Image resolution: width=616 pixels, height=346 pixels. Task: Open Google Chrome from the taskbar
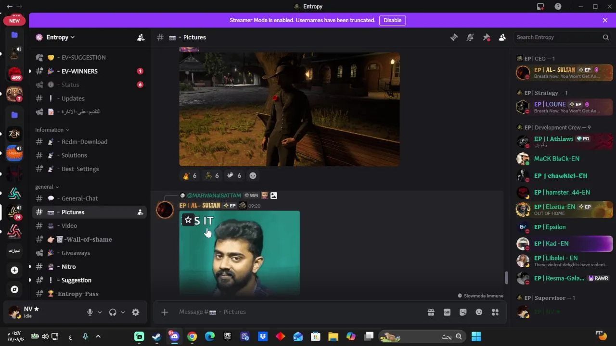(x=192, y=336)
